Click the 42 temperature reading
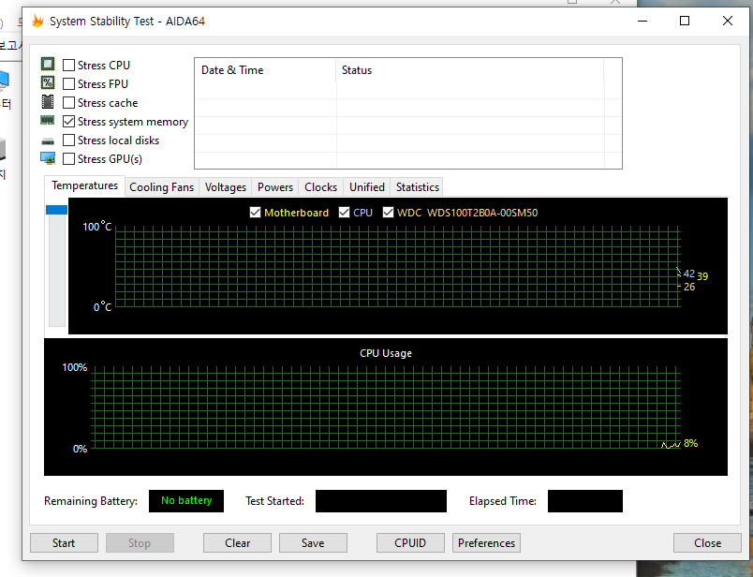Viewport: 753px width, 577px height. 688,274
